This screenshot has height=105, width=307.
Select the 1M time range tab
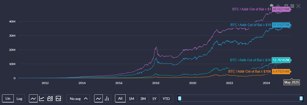click(131, 98)
